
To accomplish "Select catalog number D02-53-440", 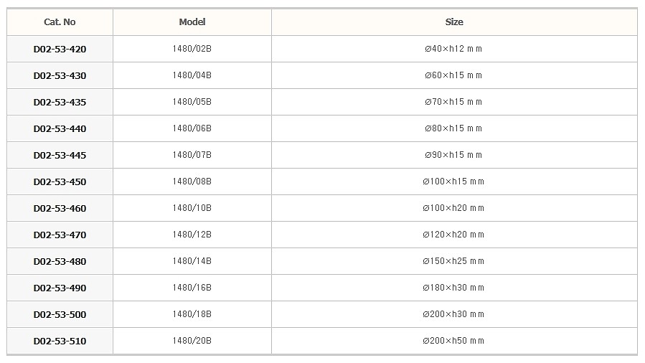I will 60,128.
